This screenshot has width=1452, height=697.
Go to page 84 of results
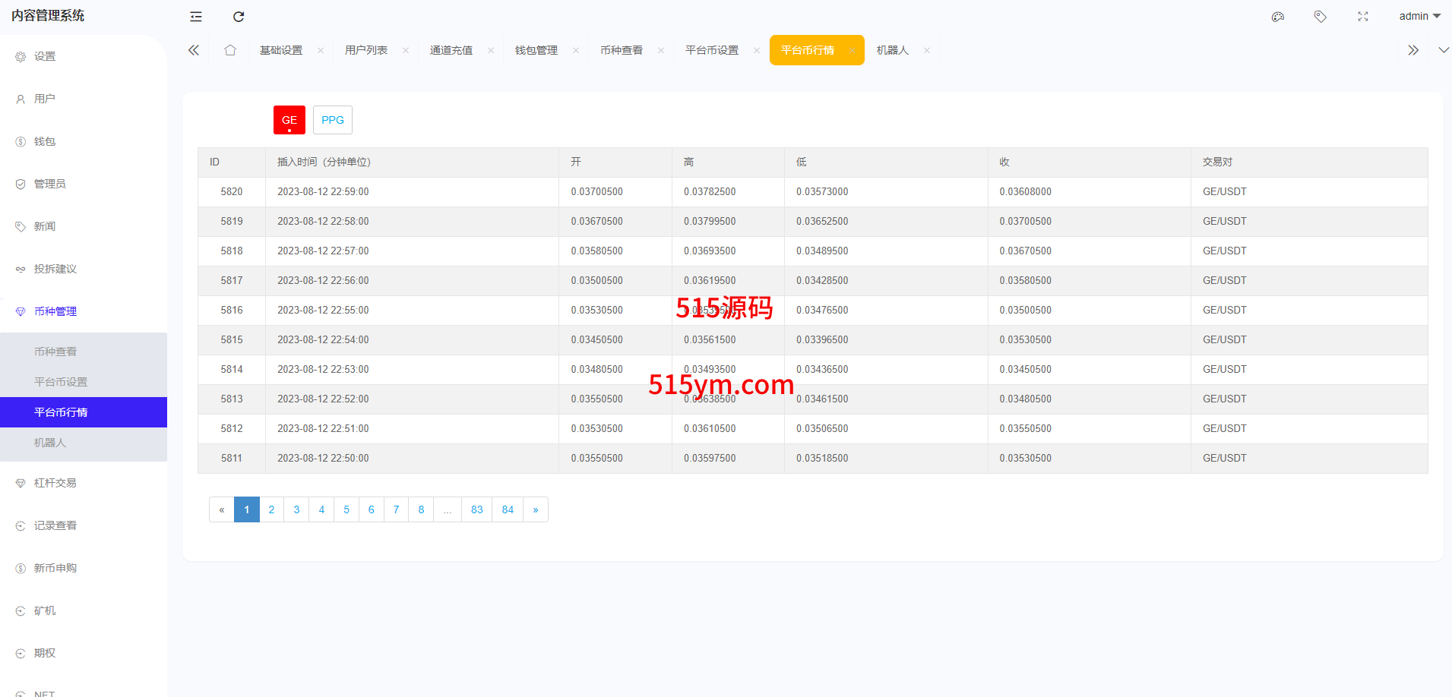pos(508,509)
